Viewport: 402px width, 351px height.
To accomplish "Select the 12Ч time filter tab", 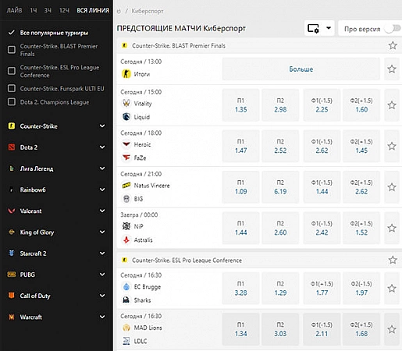I will (x=64, y=10).
